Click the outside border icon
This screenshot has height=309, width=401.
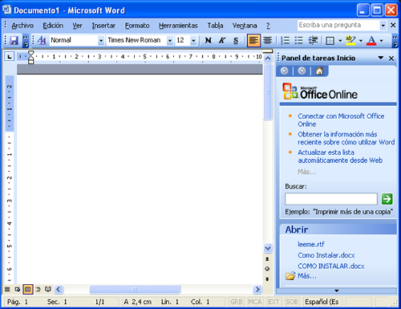tap(330, 41)
